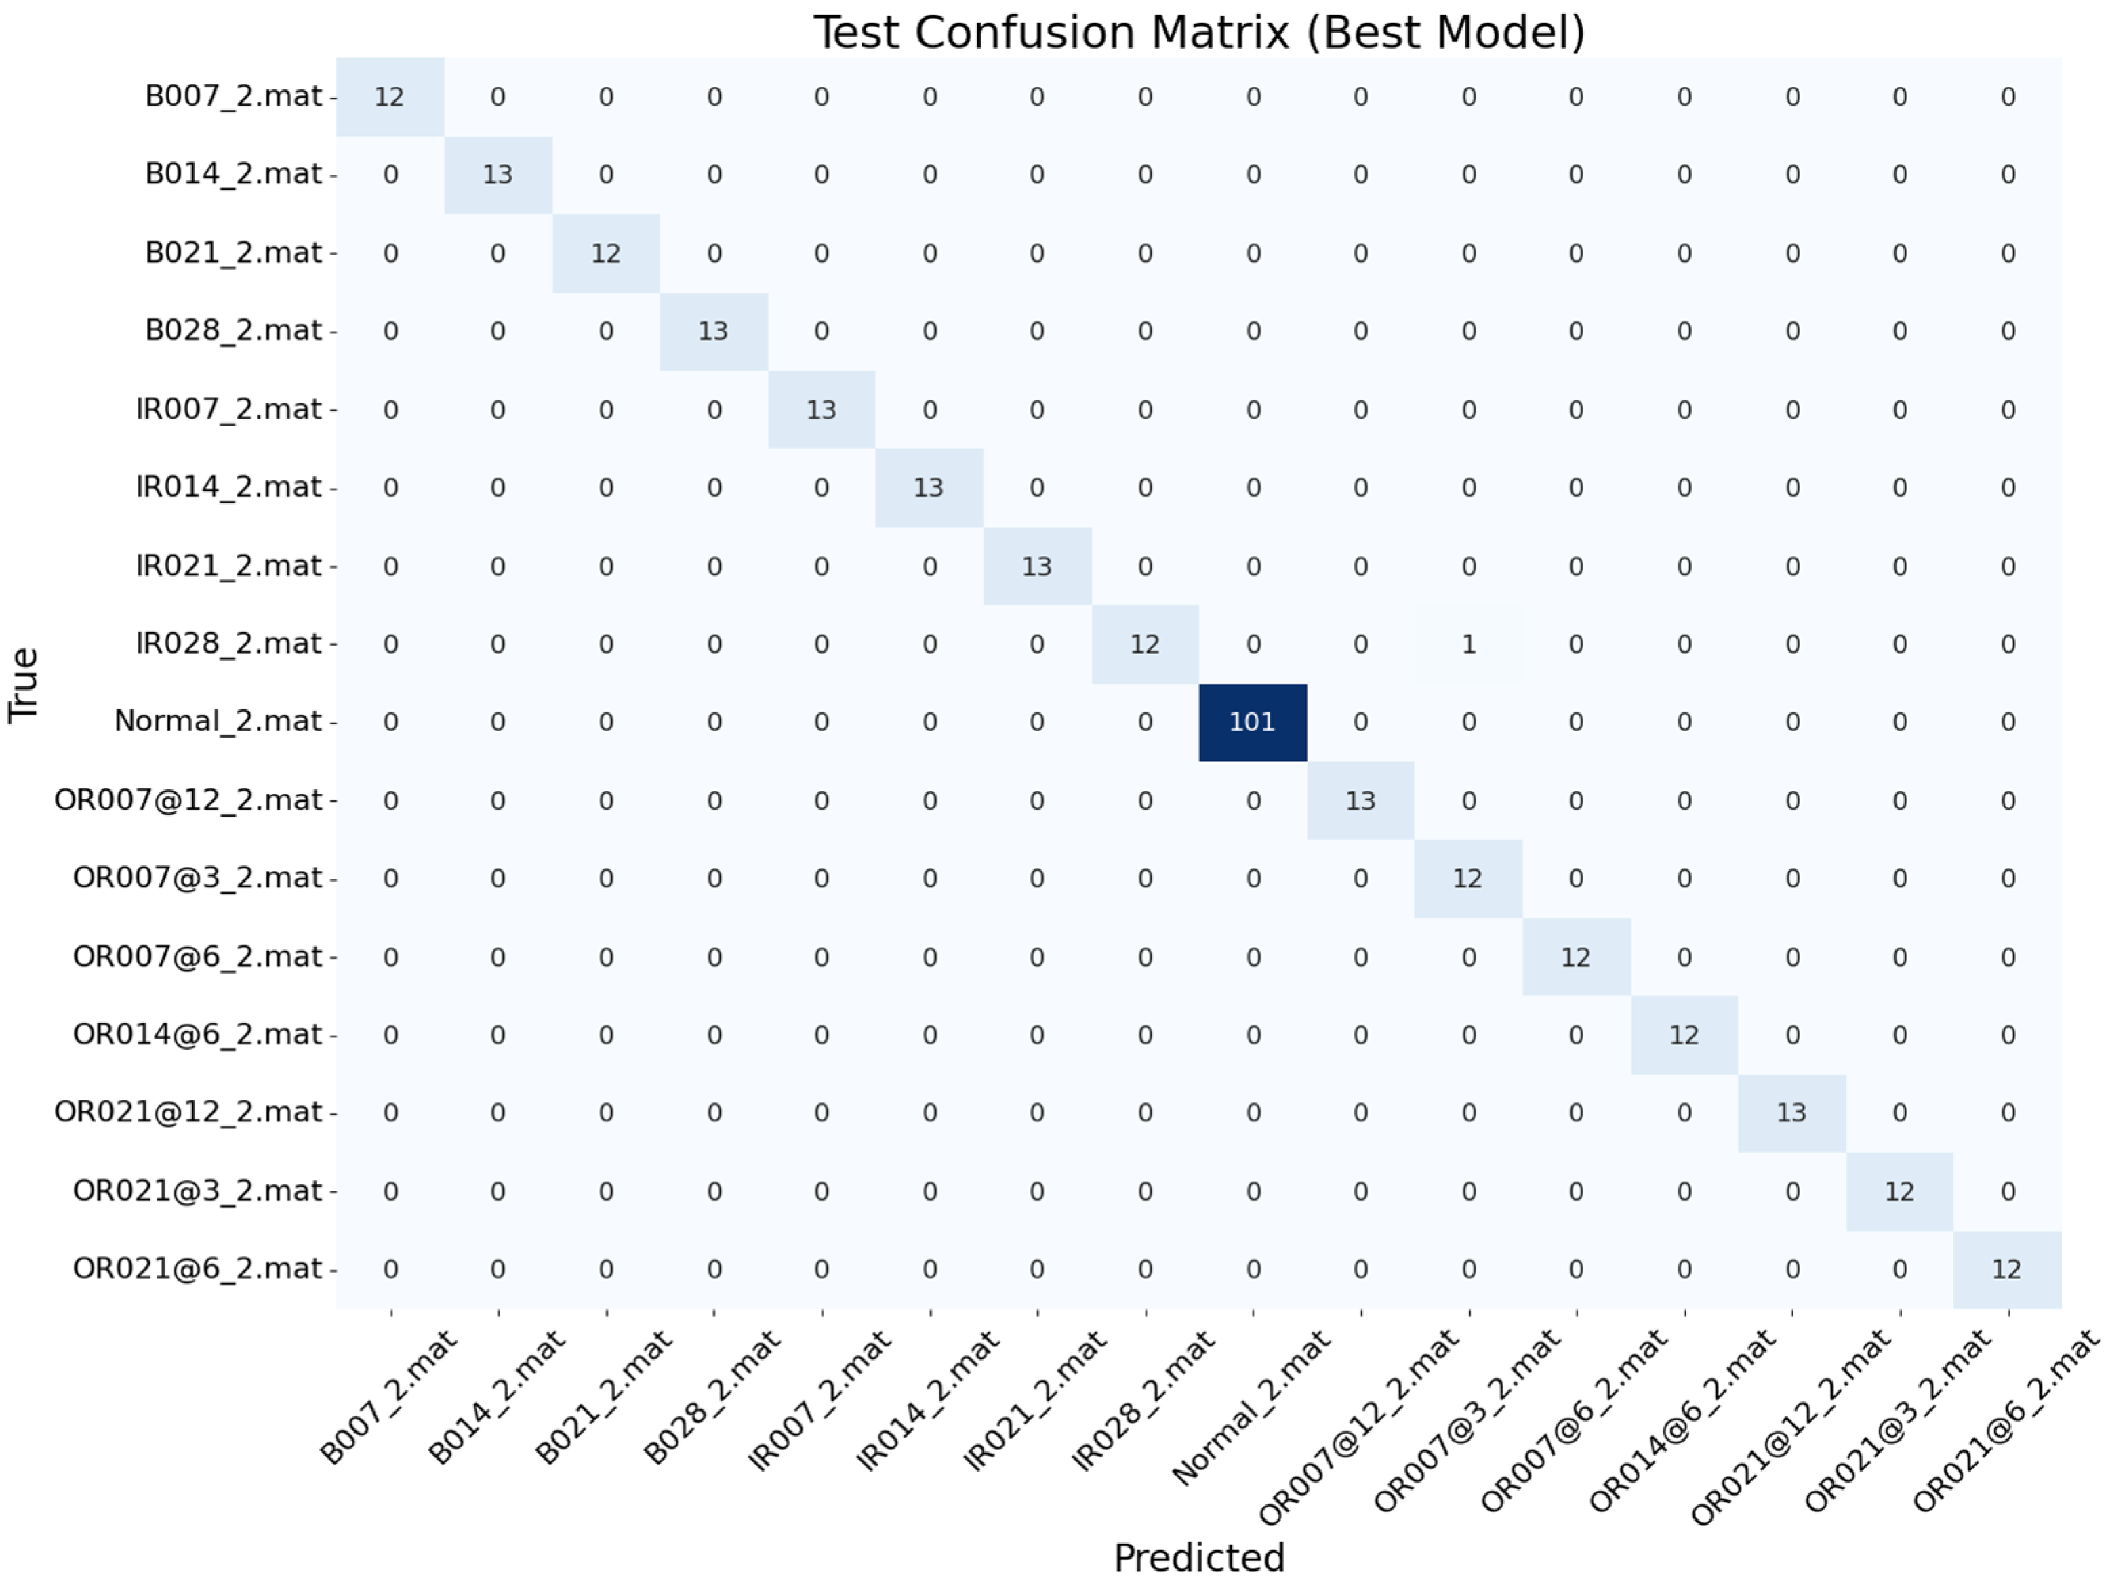
Task: Click the misclassified cell showing value 1
Action: pyautogui.click(x=1469, y=644)
